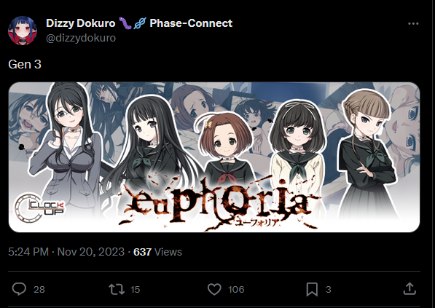Click the 3 bookmarks count
This screenshot has width=435, height=308.
tap(329, 289)
